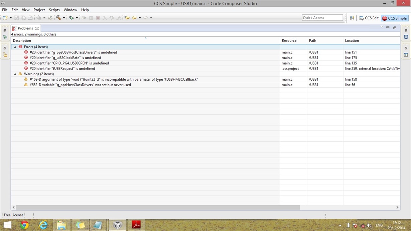411x231 pixels.
Task: Select the CCS Simple perspective button
Action: pos(395,18)
